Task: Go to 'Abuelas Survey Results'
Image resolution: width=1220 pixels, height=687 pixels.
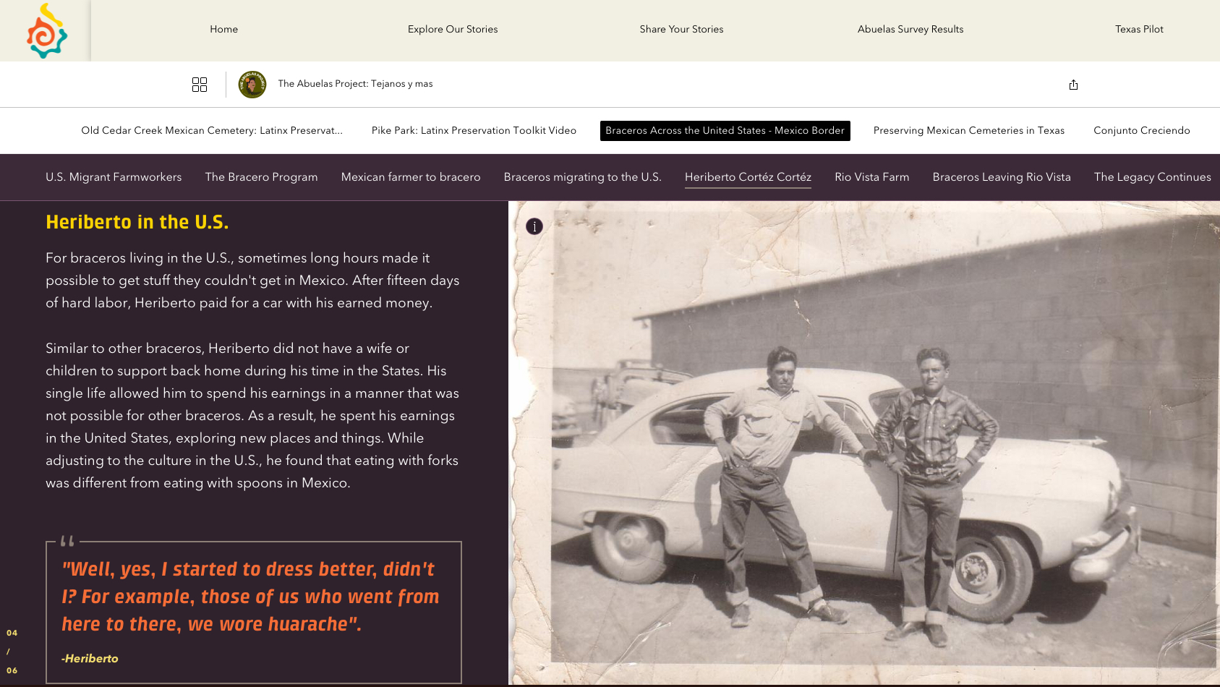Action: click(x=910, y=30)
